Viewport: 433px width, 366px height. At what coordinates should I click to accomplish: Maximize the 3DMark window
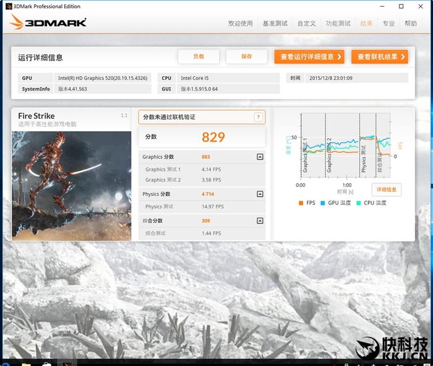tap(401, 6)
